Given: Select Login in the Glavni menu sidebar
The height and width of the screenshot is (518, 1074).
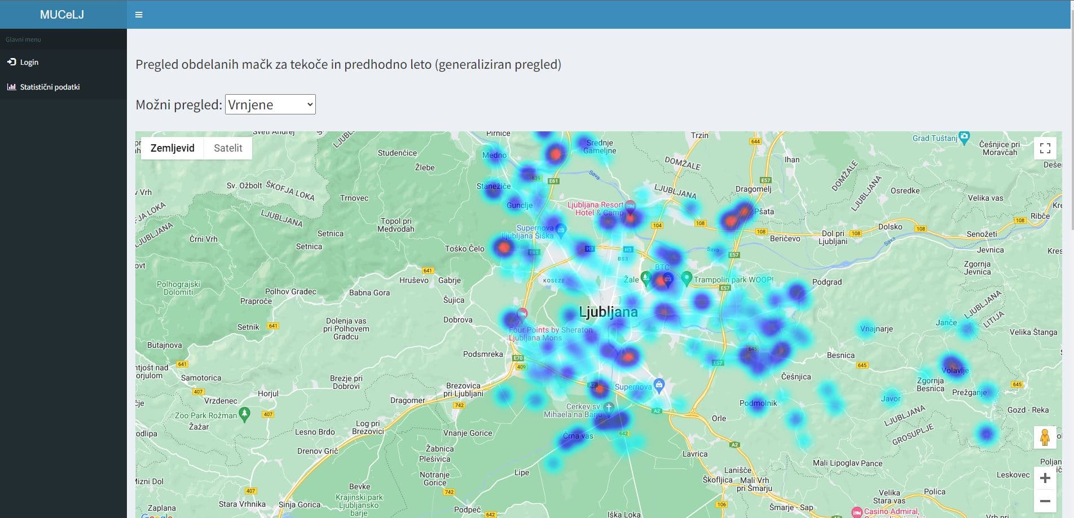Looking at the screenshot, I should click(x=29, y=62).
